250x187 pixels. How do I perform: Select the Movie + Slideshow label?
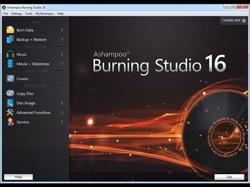33,64
